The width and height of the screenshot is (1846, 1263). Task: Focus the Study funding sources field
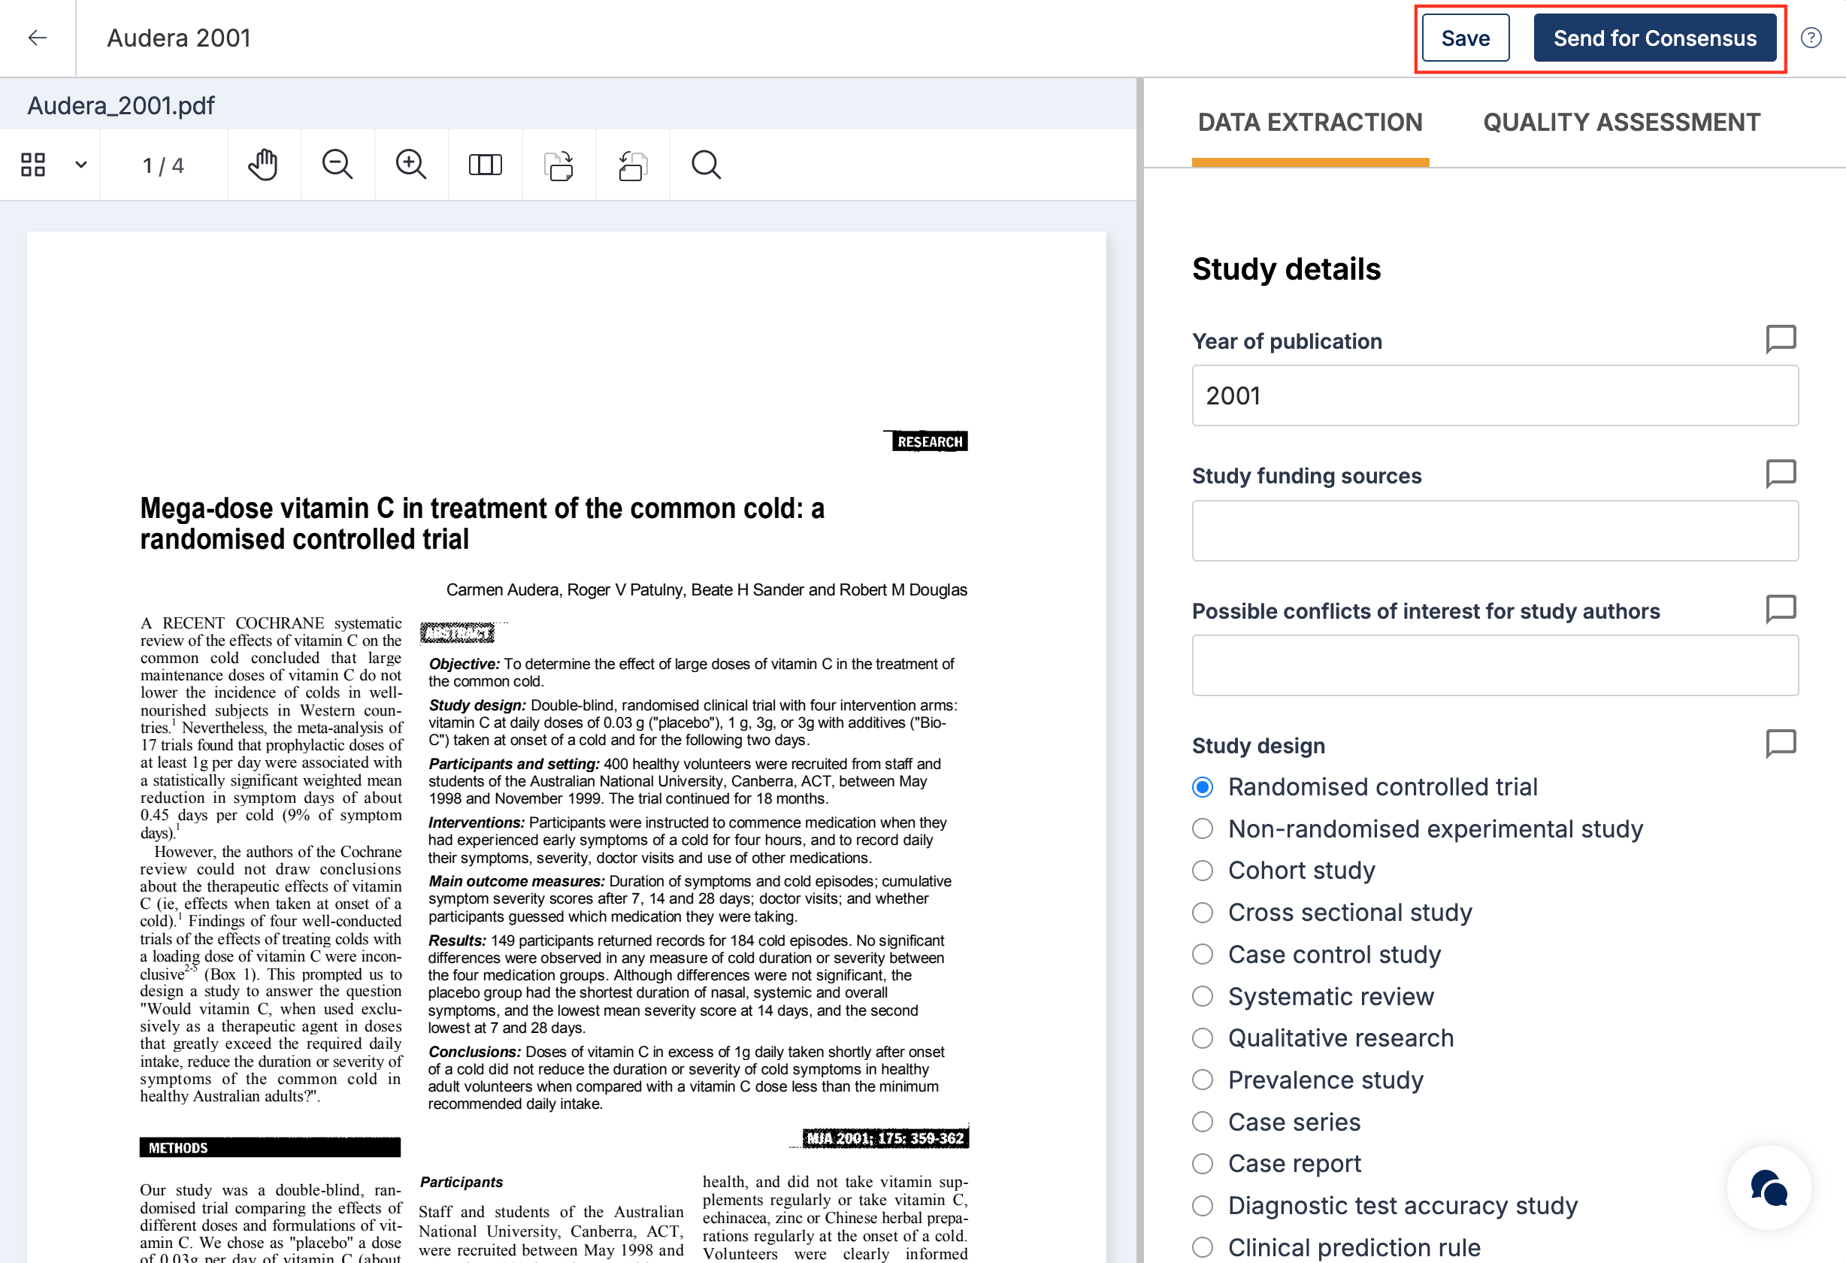pos(1495,531)
